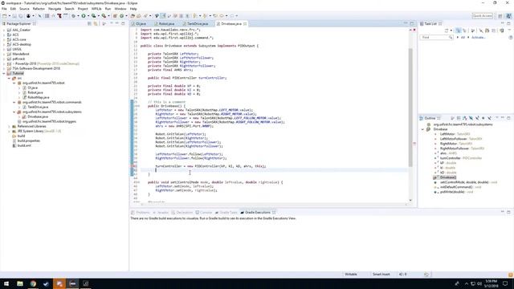514x289 pixels.
Task: Click the Search flashlight toolbar icon
Action: 145,16
